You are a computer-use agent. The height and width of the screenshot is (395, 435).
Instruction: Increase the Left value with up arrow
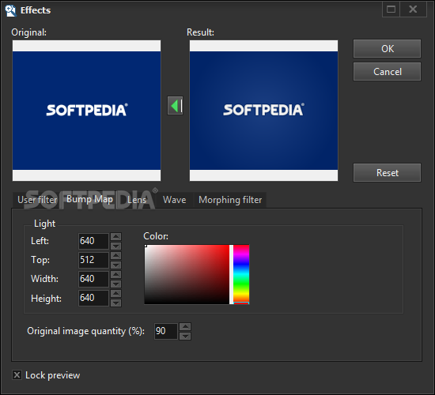pos(115,236)
